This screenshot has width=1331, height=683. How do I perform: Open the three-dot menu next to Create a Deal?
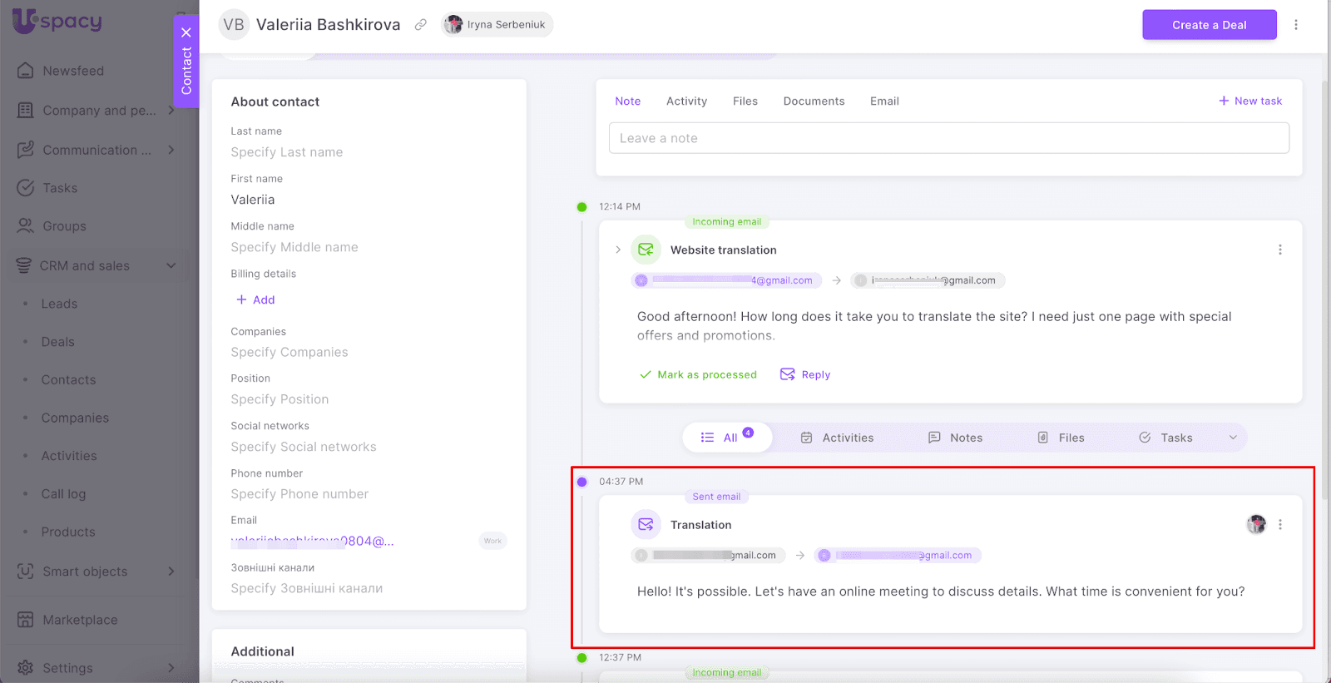click(1295, 25)
